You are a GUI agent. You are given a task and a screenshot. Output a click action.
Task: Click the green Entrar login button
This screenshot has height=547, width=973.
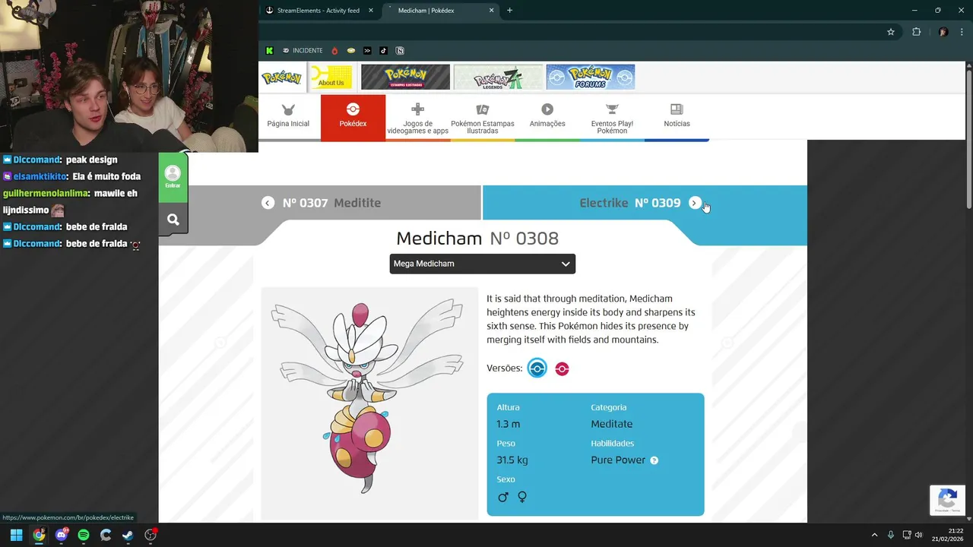tap(173, 178)
